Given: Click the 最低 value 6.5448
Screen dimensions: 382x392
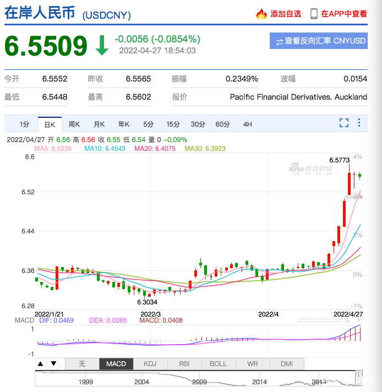Looking at the screenshot, I should pos(54,97).
